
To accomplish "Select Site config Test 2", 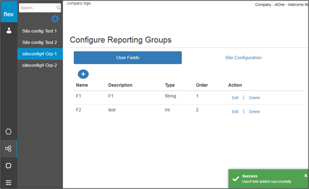I will [x=39, y=42].
